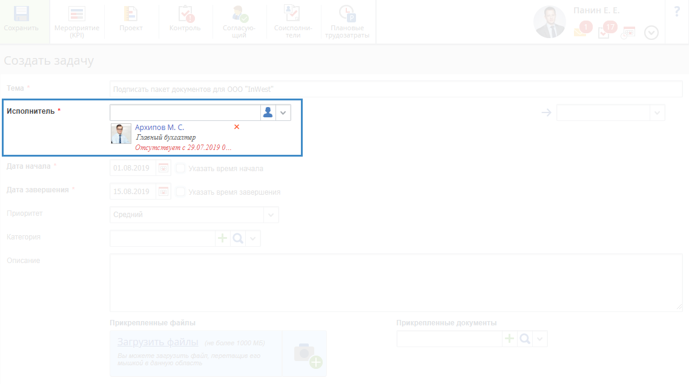The height and width of the screenshot is (384, 689).
Task: Expand the Приоритет dropdown showing Средний
Action: tap(271, 215)
